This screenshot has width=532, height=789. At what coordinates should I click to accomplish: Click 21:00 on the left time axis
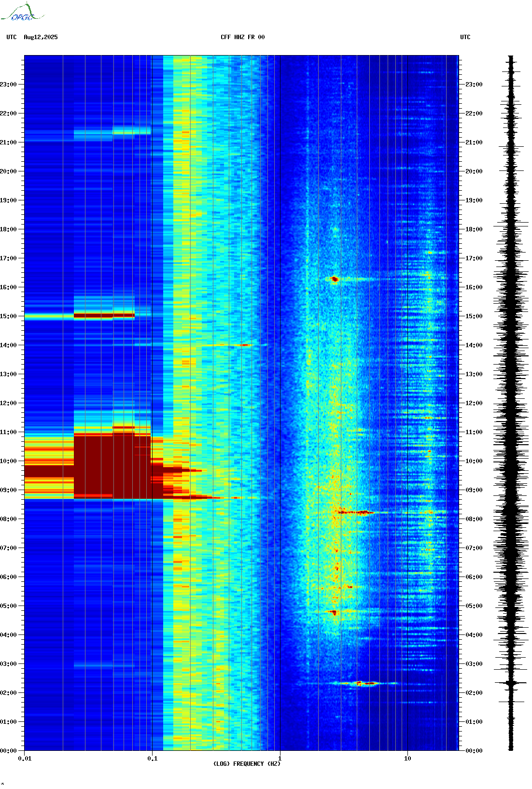pos(8,142)
